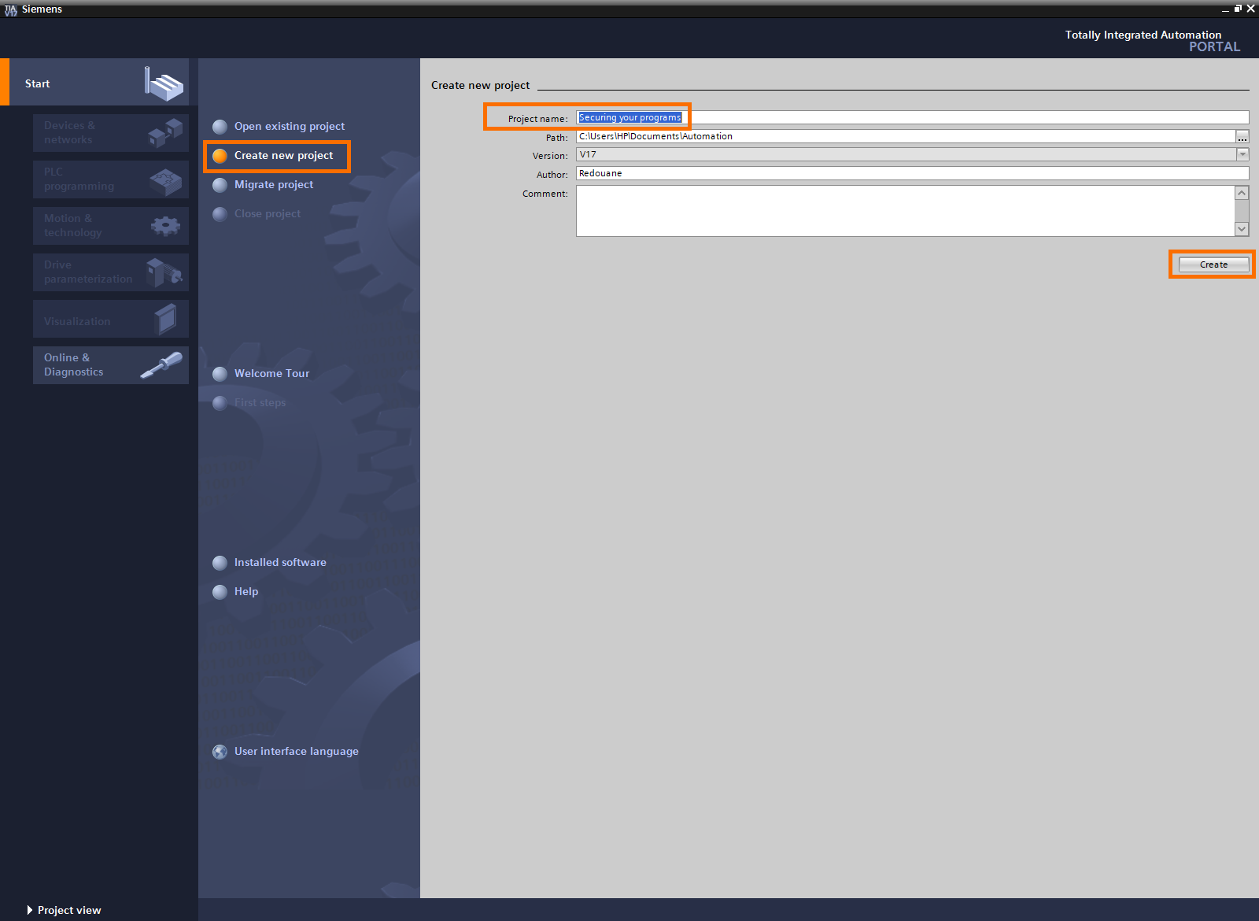
Task: Select the Open existing project option
Action: pyautogui.click(x=289, y=126)
